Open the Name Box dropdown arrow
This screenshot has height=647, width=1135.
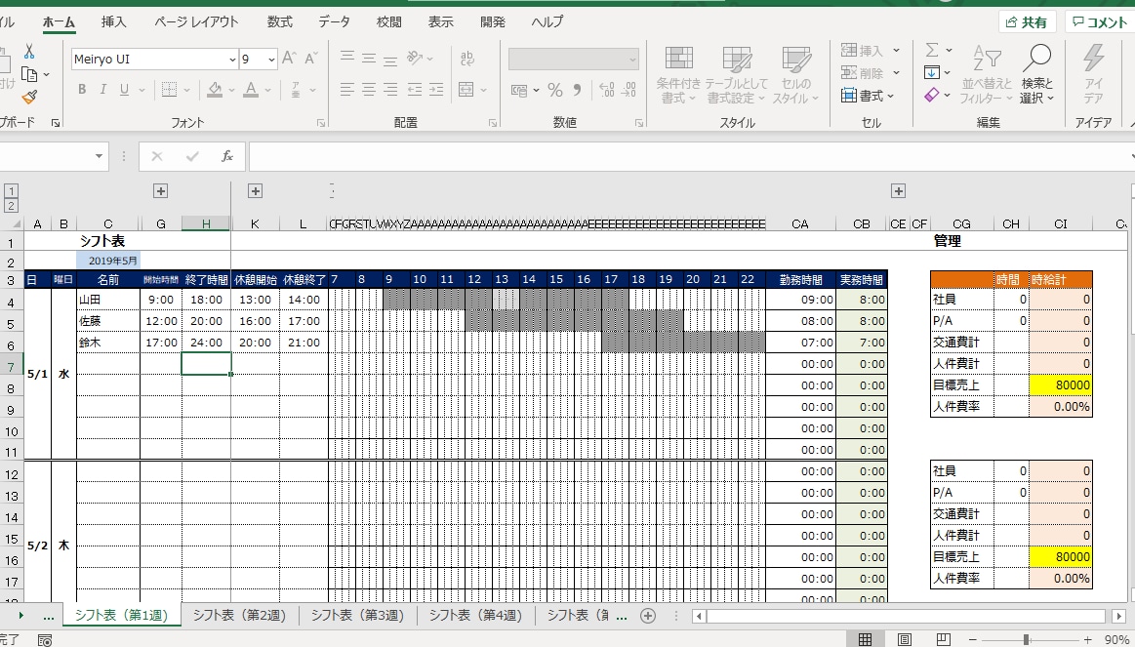(x=99, y=156)
